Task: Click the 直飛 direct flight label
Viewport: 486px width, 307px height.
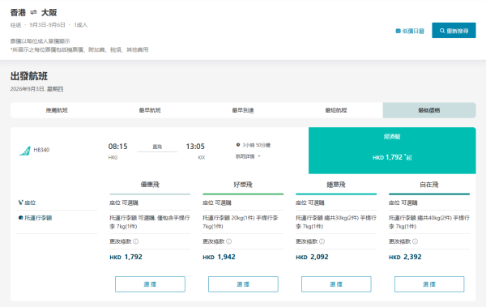Action: click(157, 147)
